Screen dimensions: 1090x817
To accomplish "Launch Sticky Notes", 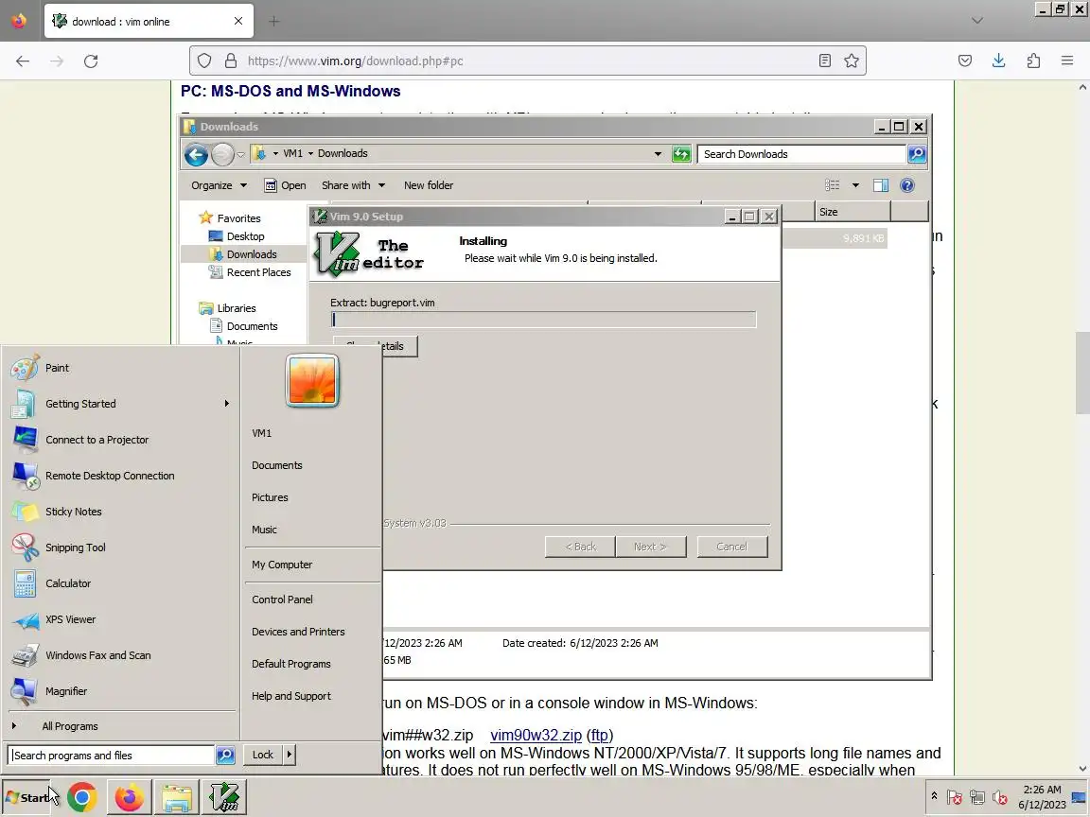I will pos(73,512).
